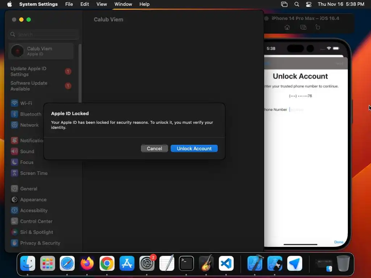Image resolution: width=371 pixels, height=278 pixels.
Task: Cancel the Apple ID Locked dialog
Action: (154, 148)
